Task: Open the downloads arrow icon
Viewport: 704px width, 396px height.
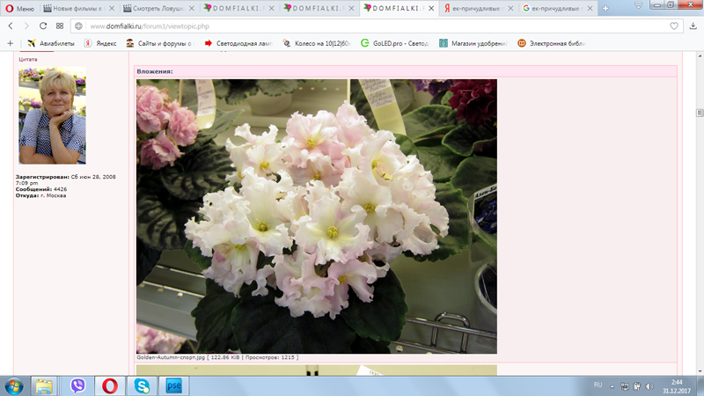Action: click(x=693, y=26)
